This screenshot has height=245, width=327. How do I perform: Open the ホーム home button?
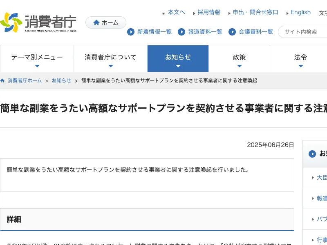pyautogui.click(x=106, y=22)
